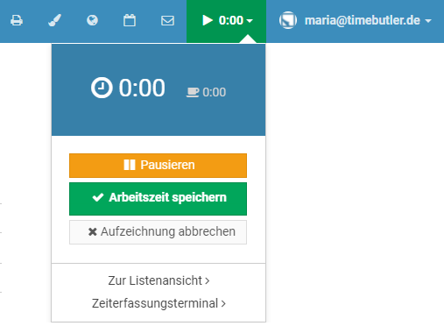This screenshot has width=444, height=326.
Task: Click the checkmark icon on the green save button
Action: [98, 197]
